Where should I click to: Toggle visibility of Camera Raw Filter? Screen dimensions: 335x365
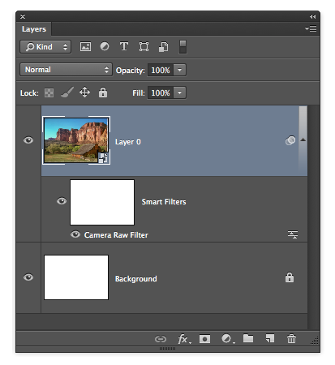tap(75, 234)
